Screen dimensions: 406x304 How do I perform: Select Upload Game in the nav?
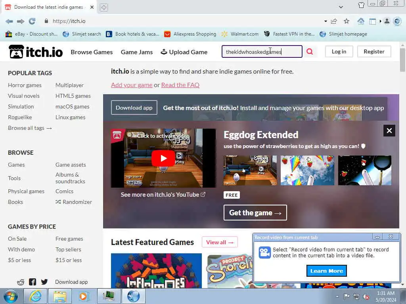[x=184, y=52]
